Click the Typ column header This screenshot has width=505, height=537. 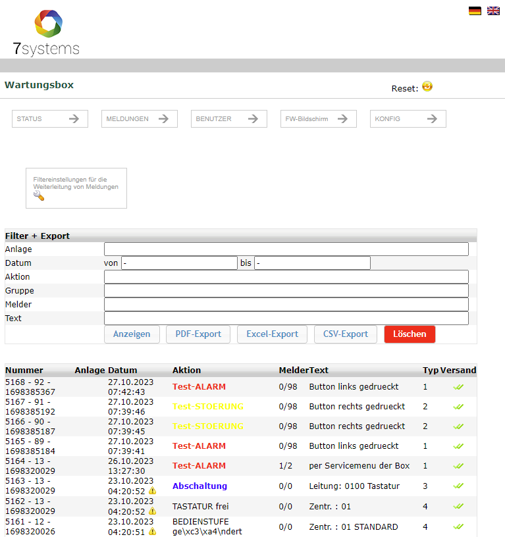431,371
